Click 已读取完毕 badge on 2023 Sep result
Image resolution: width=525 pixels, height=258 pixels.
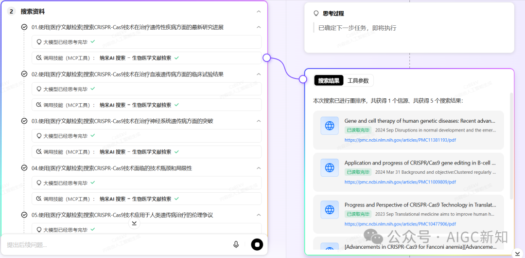tap(358, 214)
